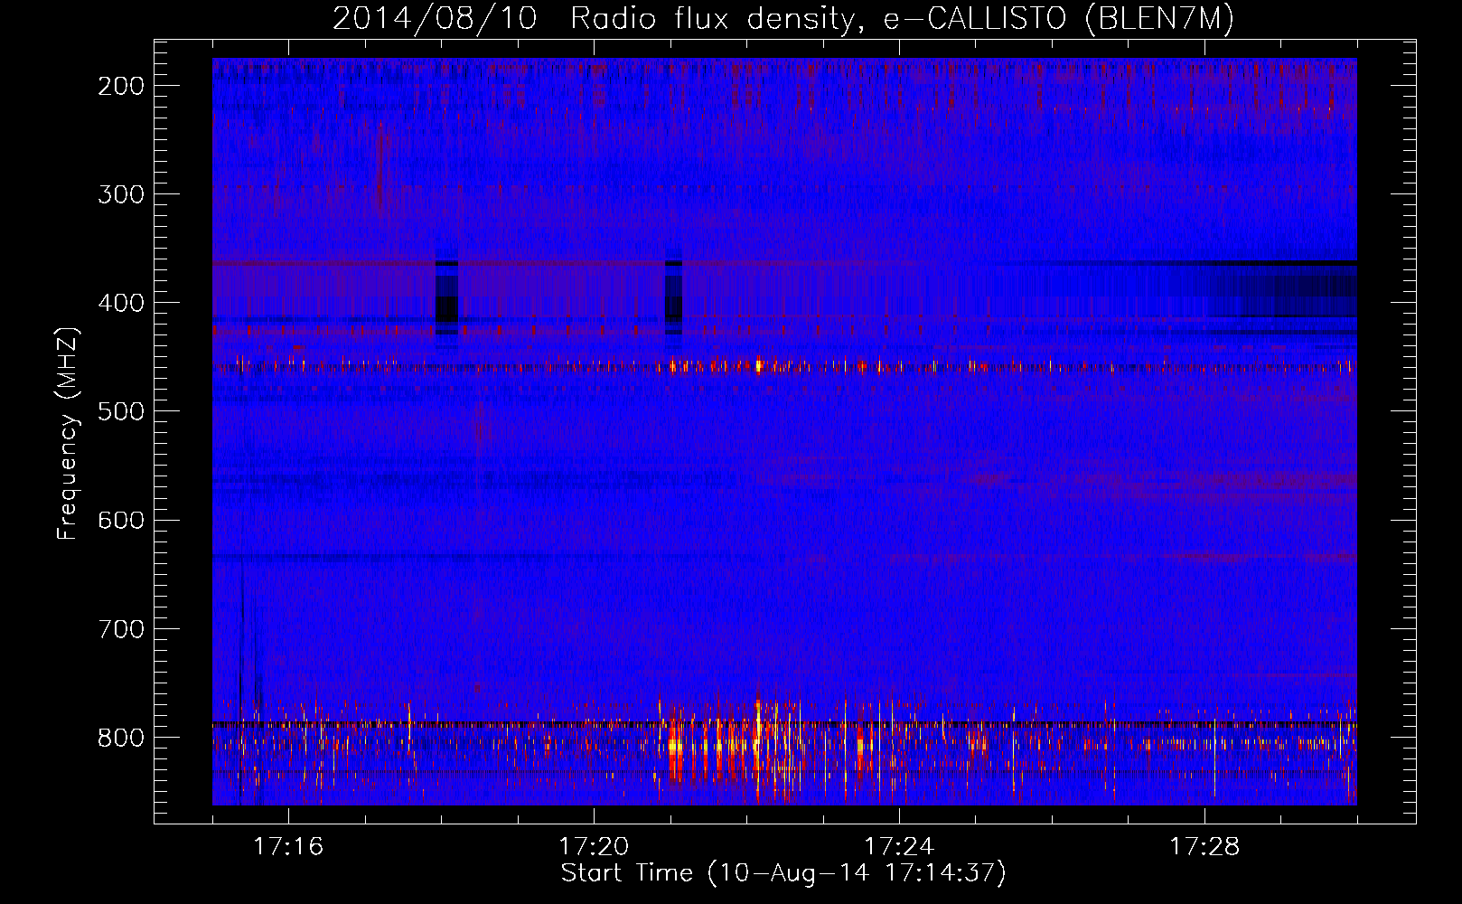Click the 17:20 time tick label

pyautogui.click(x=594, y=846)
